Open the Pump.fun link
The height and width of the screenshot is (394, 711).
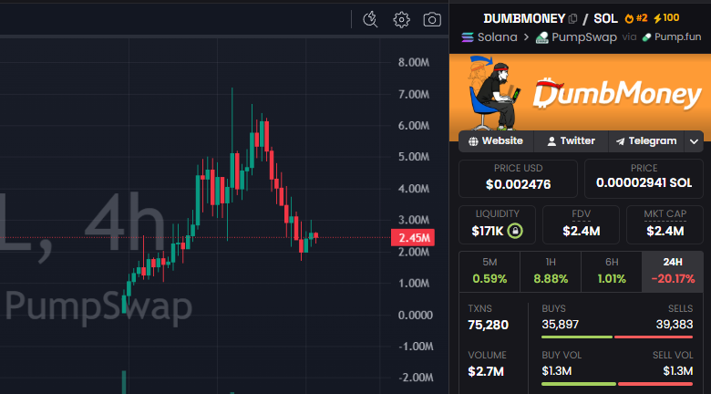(672, 37)
